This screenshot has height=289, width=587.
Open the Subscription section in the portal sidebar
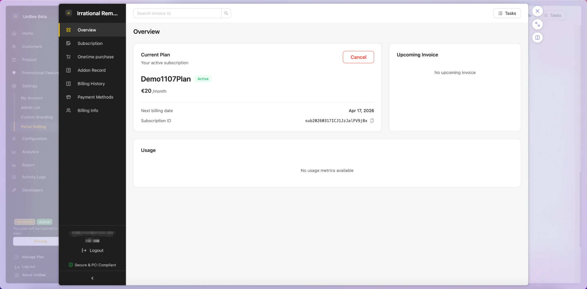point(90,43)
